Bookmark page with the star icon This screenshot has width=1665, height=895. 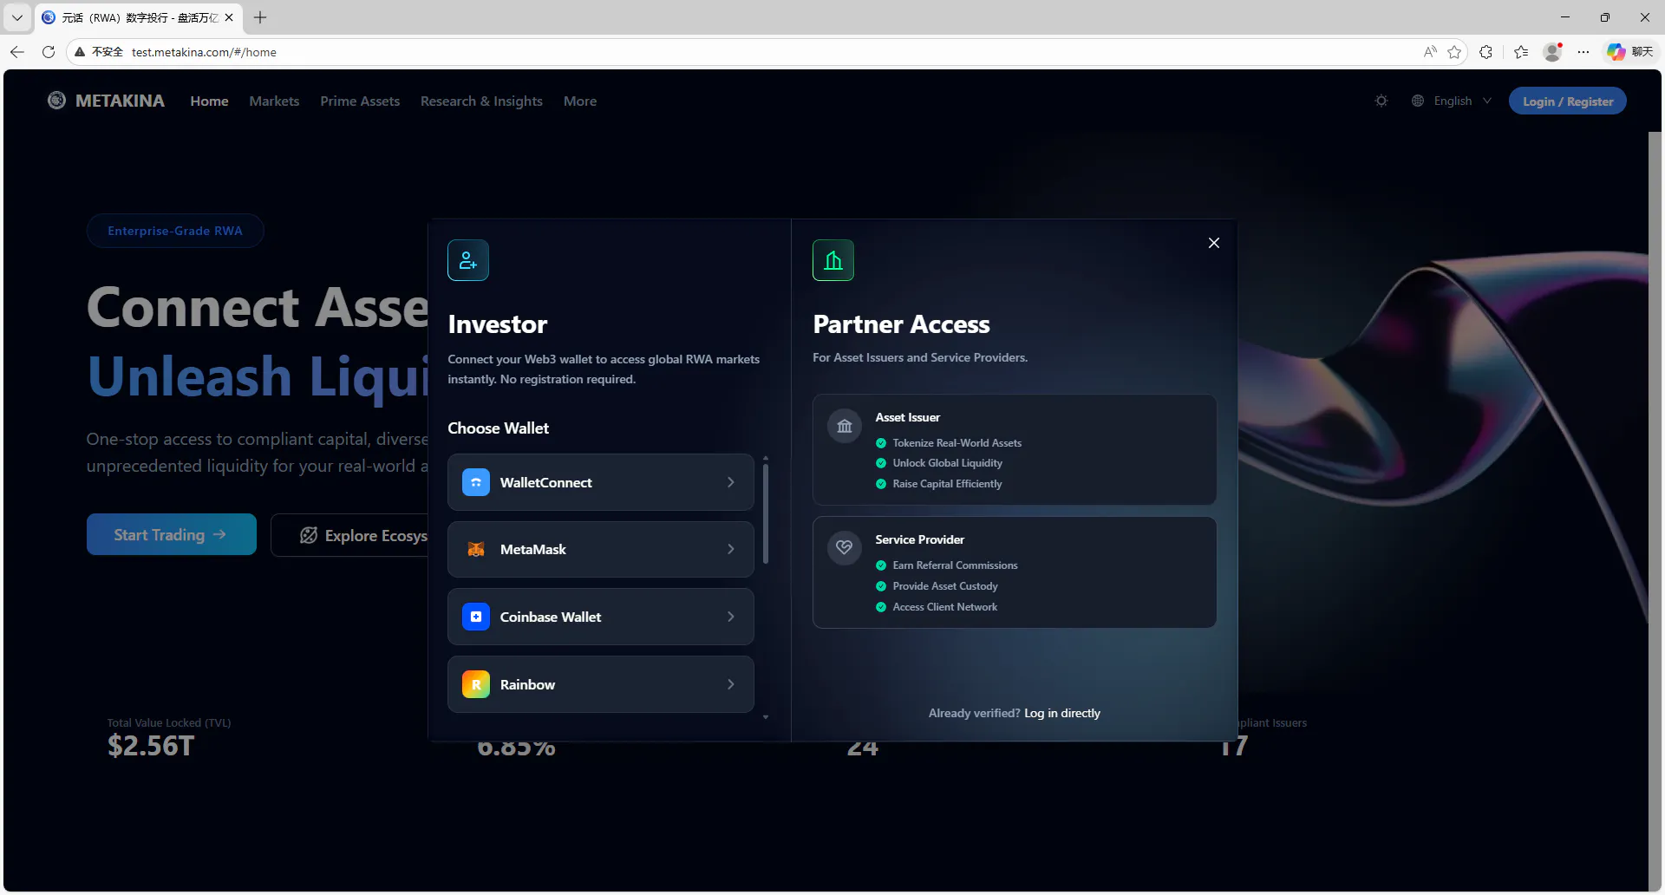click(x=1455, y=52)
